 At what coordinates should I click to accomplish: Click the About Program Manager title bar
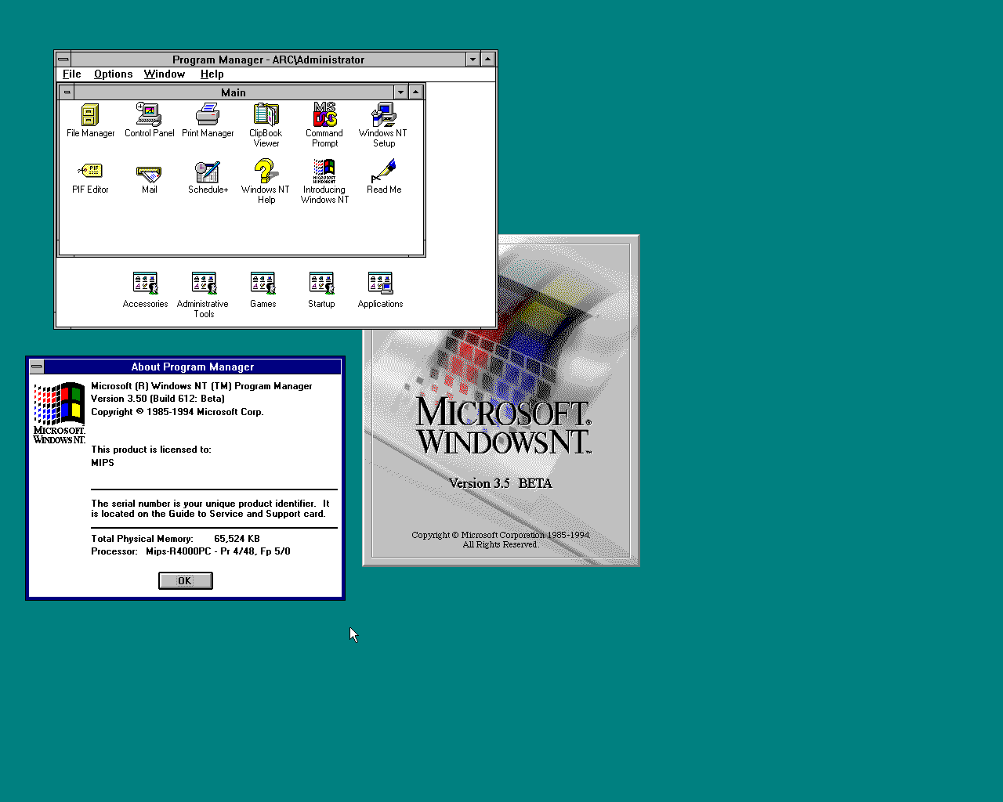(x=193, y=367)
